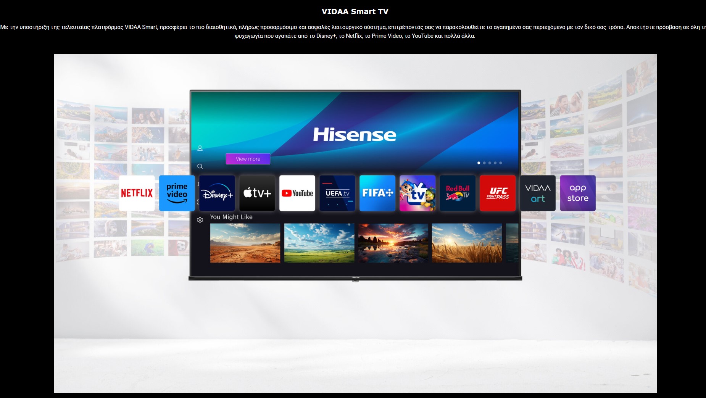Image resolution: width=706 pixels, height=398 pixels.
Task: Click the VIDAA Smart TV heading
Action: [x=355, y=11]
